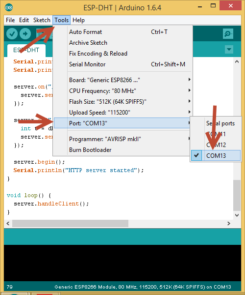The height and width of the screenshot is (295, 245).
Task: Choose Auto Format from Tools menu
Action: [123, 32]
